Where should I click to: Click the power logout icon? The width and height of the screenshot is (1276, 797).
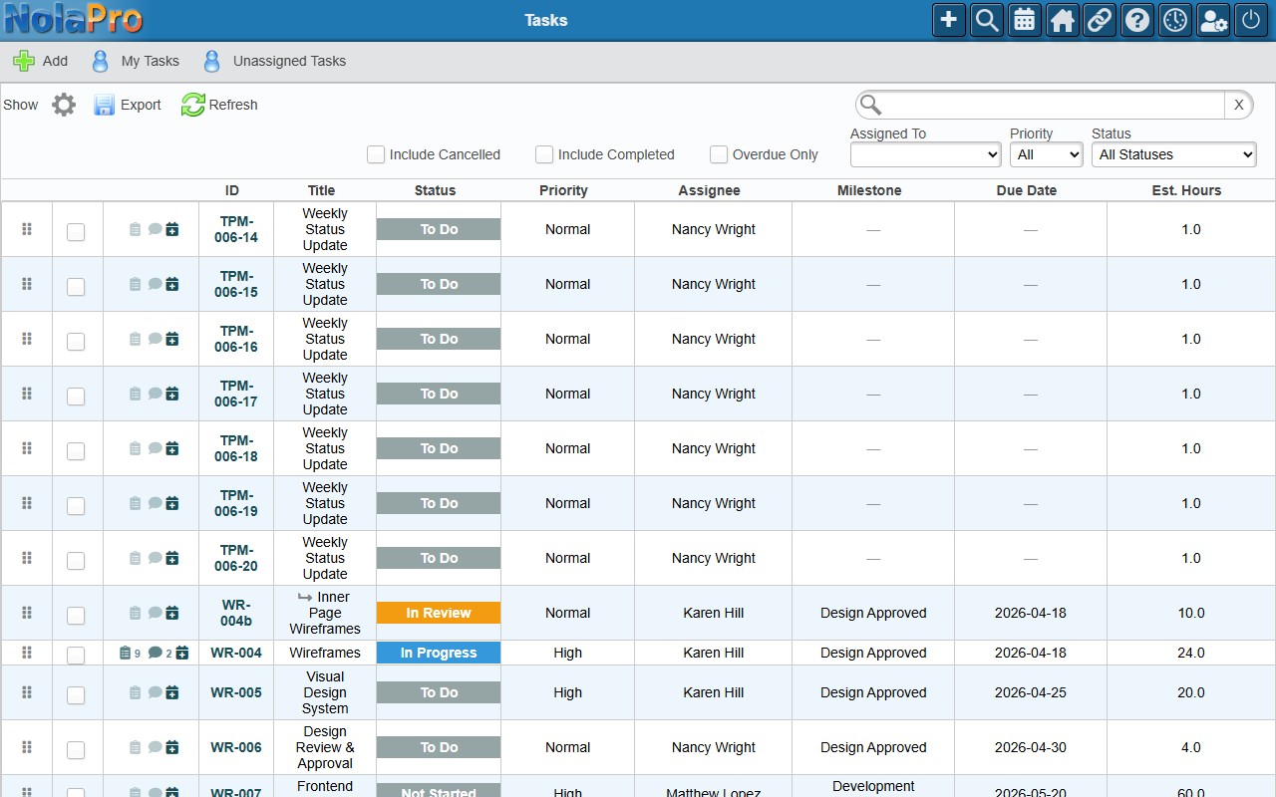pos(1251,20)
